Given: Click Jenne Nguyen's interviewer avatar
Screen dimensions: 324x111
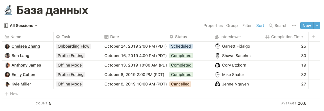Looking at the screenshot, I should (x=217, y=84).
